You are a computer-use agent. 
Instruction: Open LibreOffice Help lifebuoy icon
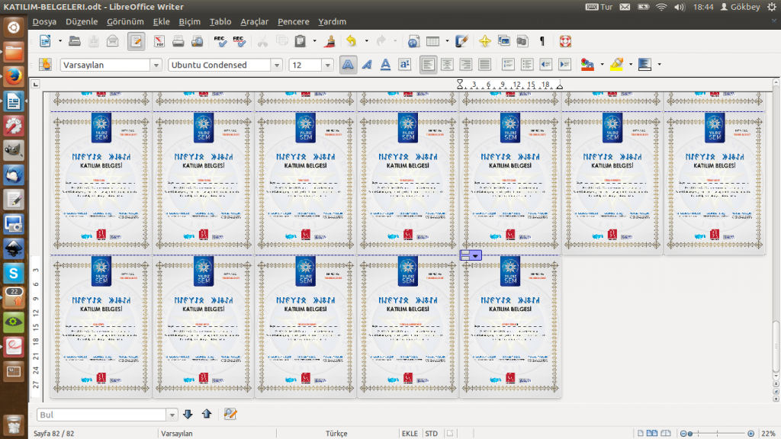(x=565, y=41)
